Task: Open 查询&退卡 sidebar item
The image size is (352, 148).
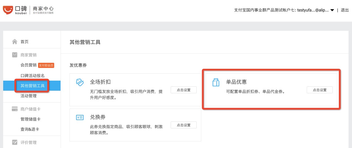Action: (x=30, y=129)
